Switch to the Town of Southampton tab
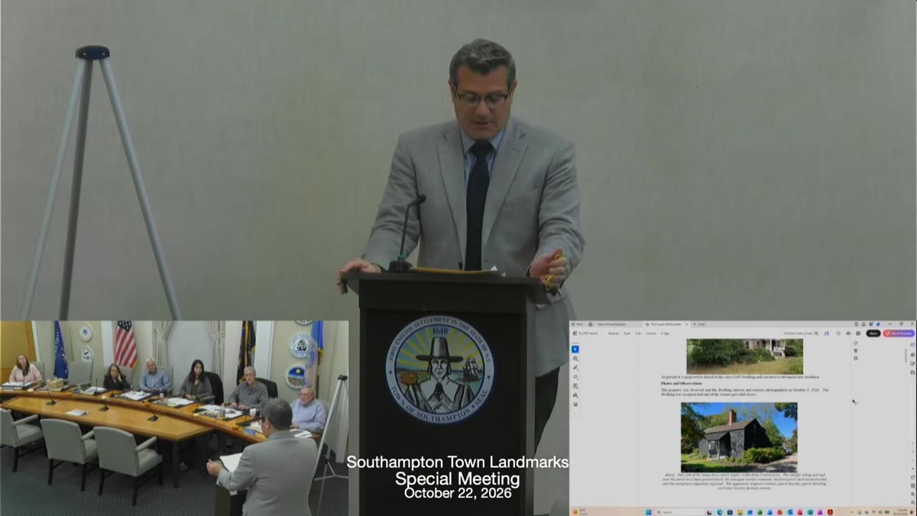 tap(611, 324)
